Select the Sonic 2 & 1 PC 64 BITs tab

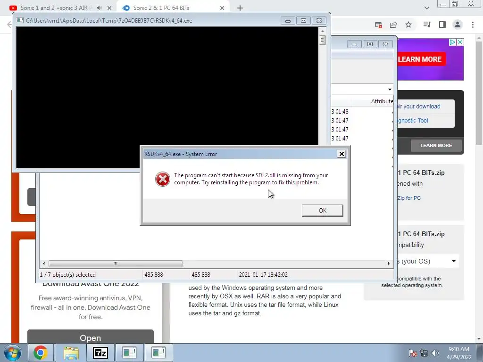coord(161,8)
